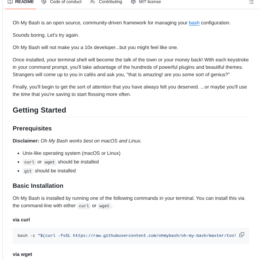Click the people icon beside Contributing
This screenshot has height=259, width=259.
click(x=93, y=2)
